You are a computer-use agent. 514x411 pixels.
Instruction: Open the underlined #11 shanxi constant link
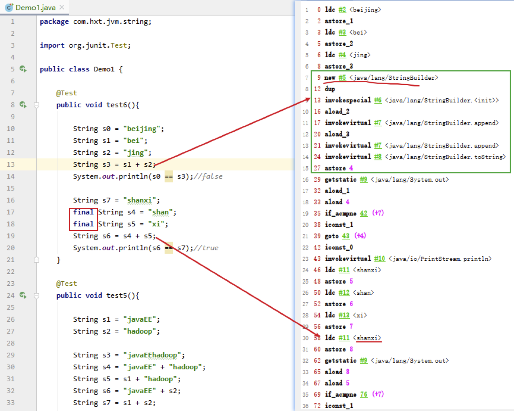(x=344, y=338)
